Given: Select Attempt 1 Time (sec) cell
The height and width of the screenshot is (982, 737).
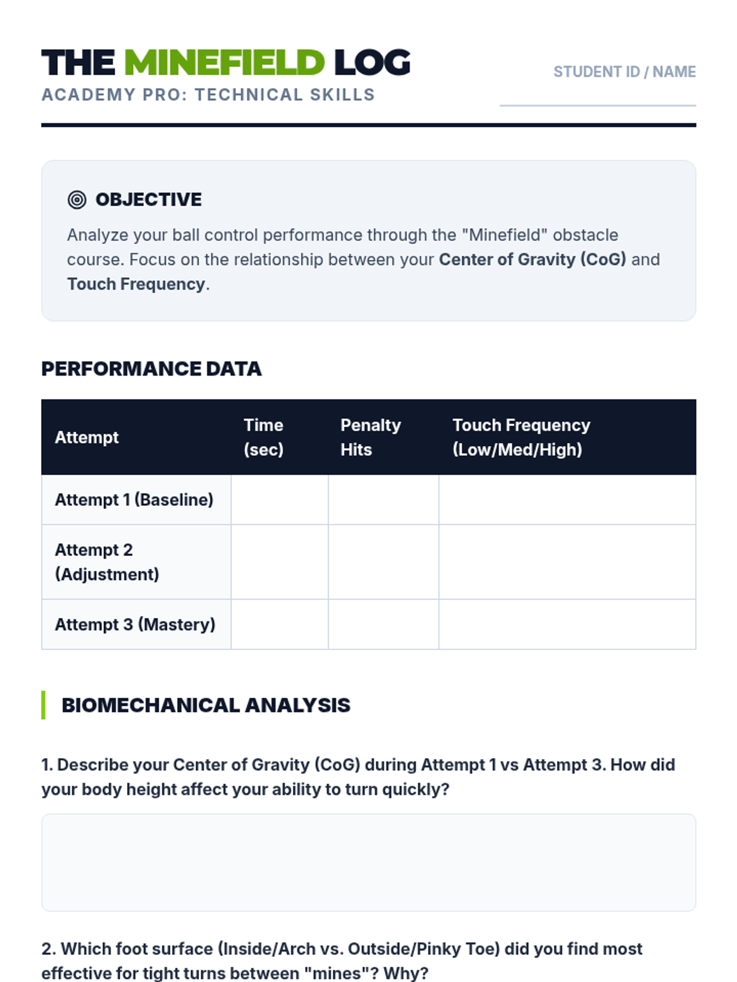Looking at the screenshot, I should [x=279, y=500].
